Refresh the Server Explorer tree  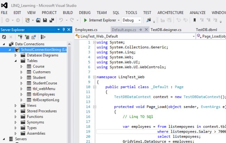pos(4,37)
